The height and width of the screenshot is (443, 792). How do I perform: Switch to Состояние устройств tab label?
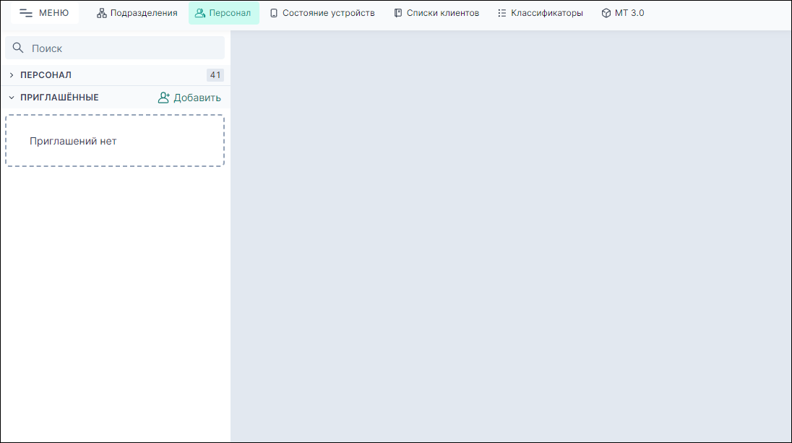pyautogui.click(x=329, y=13)
